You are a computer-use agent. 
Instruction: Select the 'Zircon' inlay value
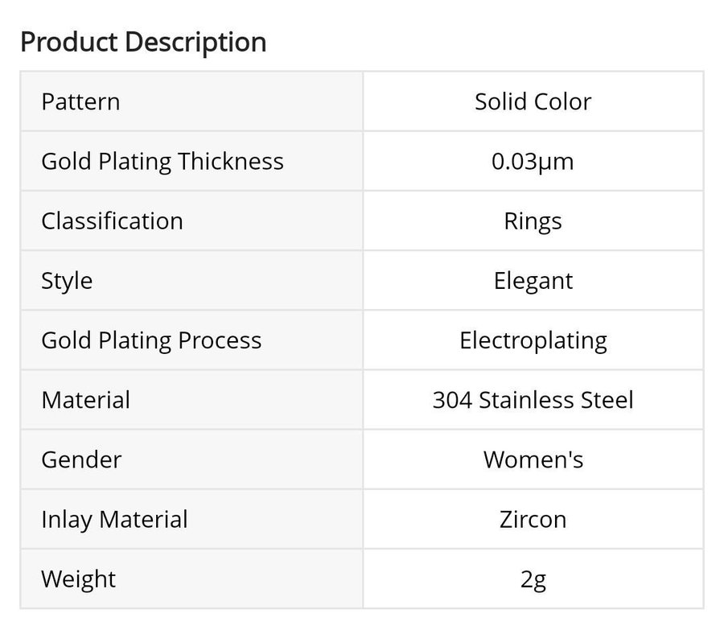pos(533,519)
